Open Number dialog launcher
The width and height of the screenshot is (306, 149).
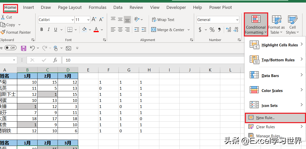tap(239, 40)
